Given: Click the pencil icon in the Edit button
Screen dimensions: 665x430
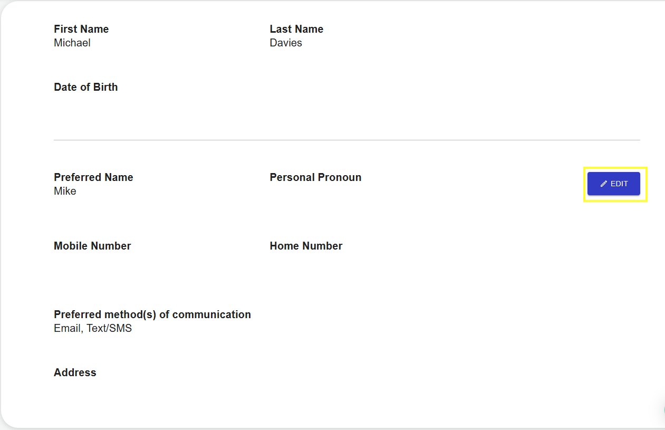Looking at the screenshot, I should [x=604, y=184].
